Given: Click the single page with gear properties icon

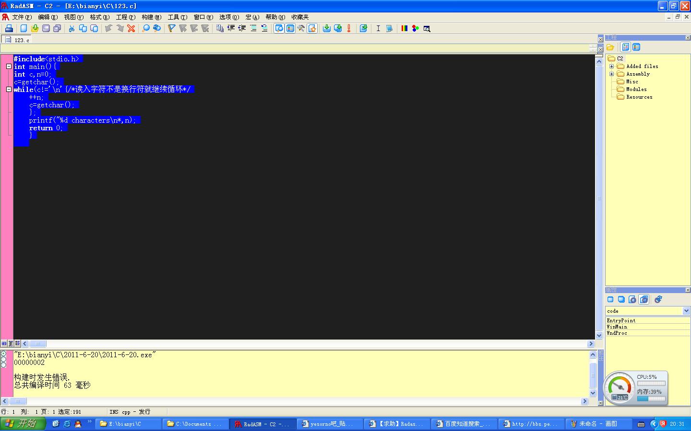Looking at the screenshot, I should coord(632,299).
